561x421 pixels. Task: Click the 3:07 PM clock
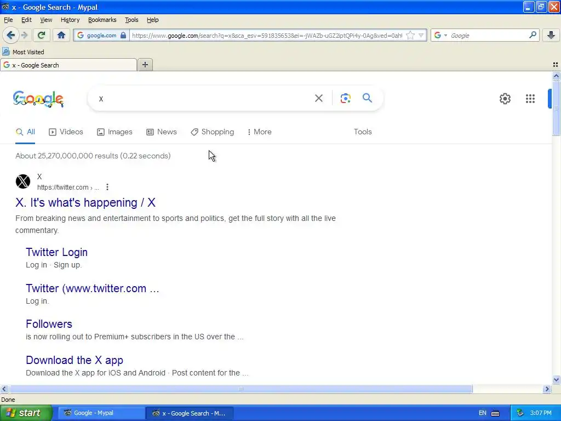click(x=541, y=413)
